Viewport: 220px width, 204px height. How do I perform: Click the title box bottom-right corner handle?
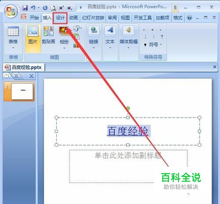click(x=199, y=145)
